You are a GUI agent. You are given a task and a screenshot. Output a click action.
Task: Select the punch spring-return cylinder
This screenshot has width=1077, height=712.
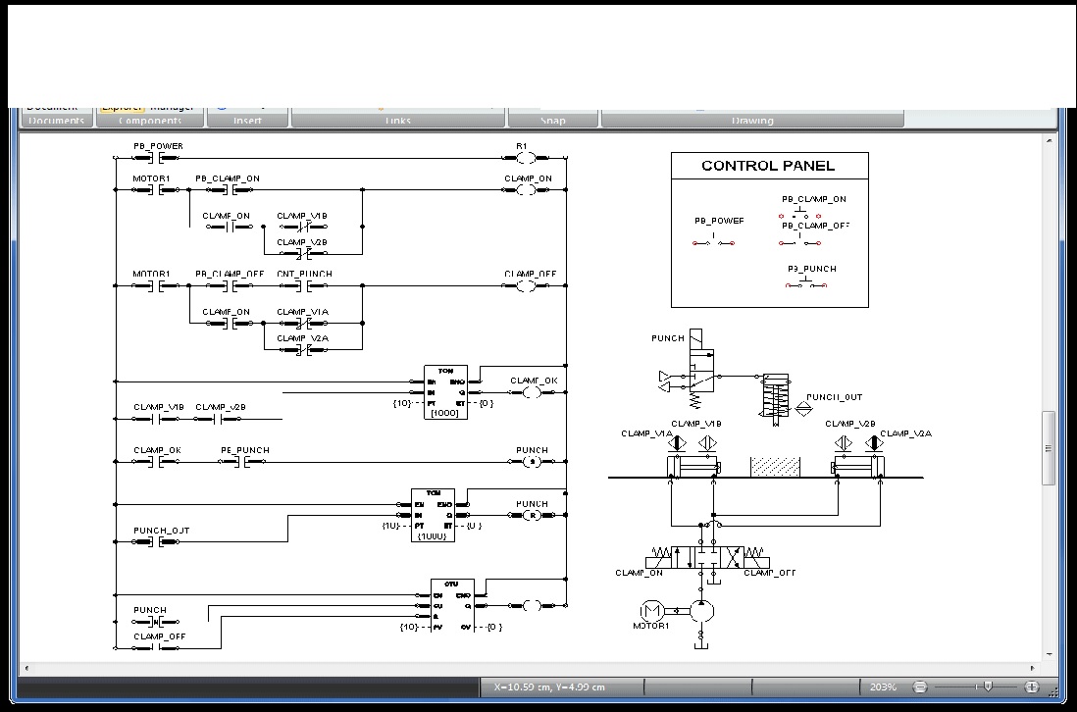[x=776, y=397]
